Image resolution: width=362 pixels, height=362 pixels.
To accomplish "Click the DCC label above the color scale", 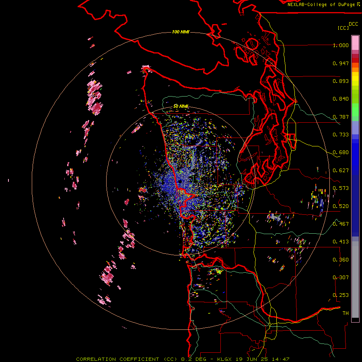I will pyautogui.click(x=354, y=24).
